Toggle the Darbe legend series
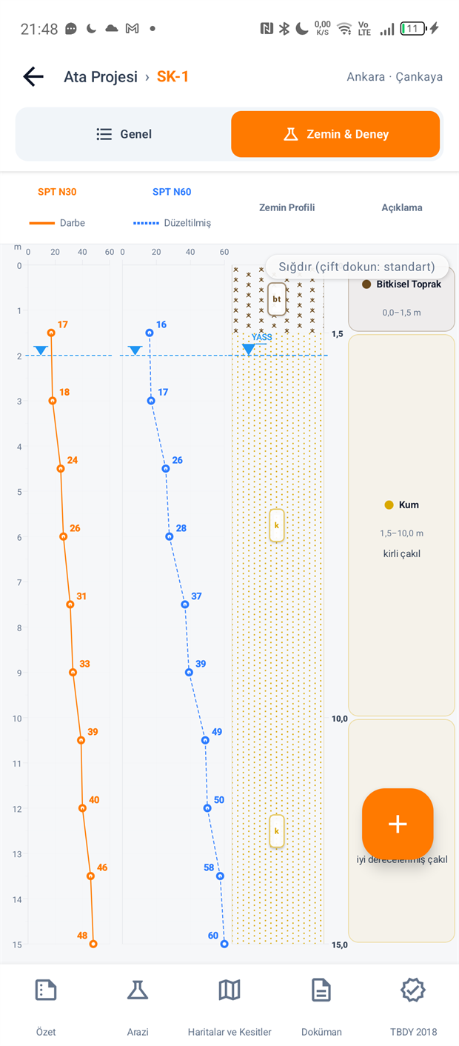The height and width of the screenshot is (1046, 459). click(56, 222)
